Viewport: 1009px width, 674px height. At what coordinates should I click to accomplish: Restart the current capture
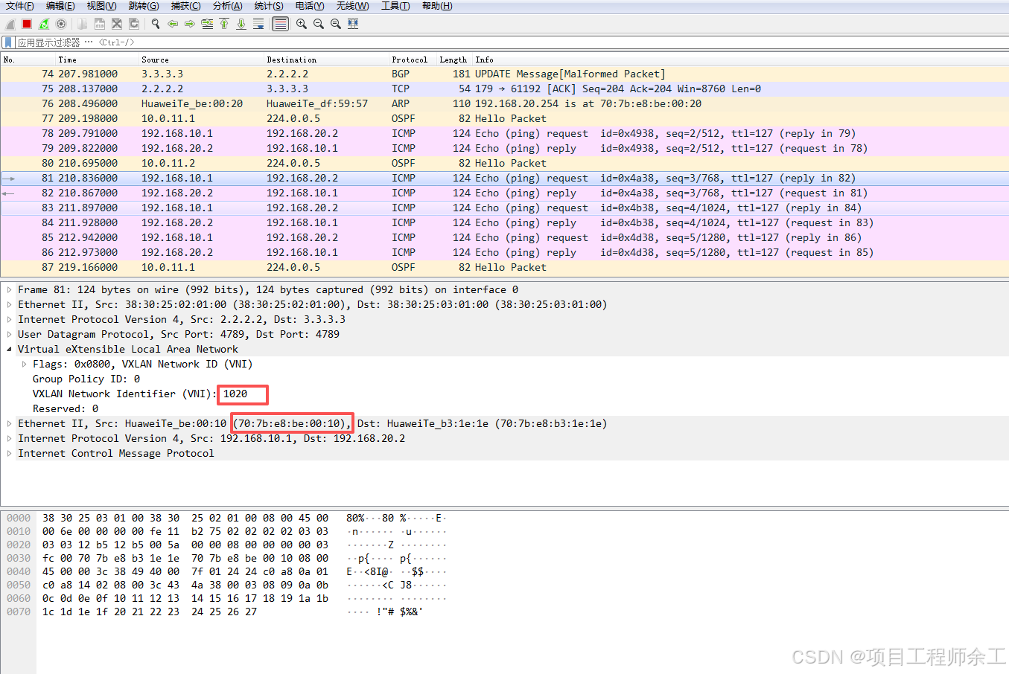44,24
